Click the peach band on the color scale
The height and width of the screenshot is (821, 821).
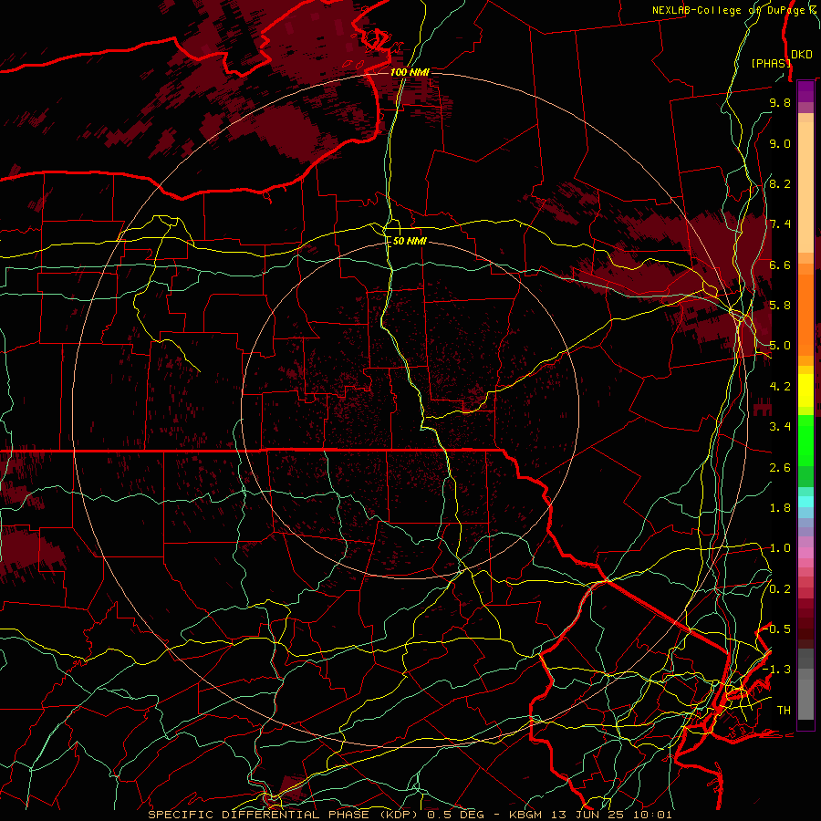805,187
